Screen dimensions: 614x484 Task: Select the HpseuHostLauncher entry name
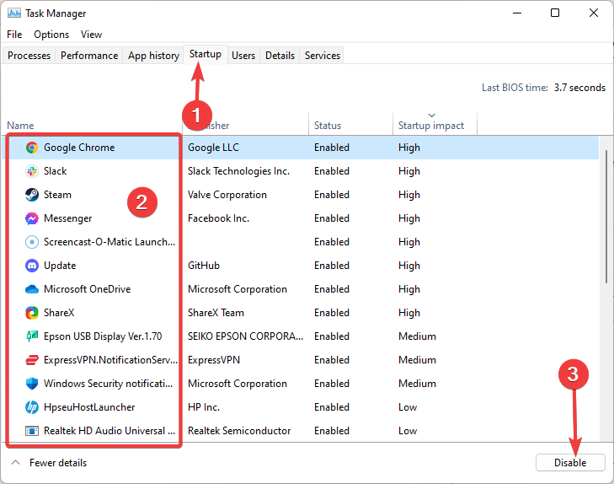point(89,407)
